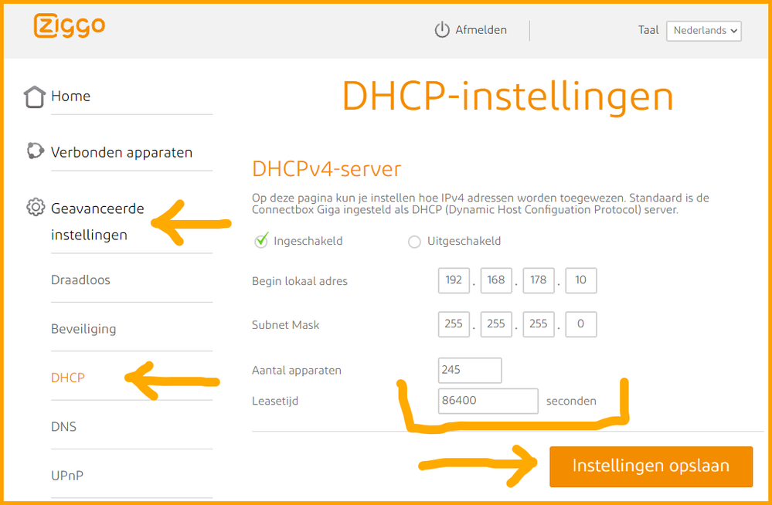Click the Home house icon
The height and width of the screenshot is (505, 772).
35,97
